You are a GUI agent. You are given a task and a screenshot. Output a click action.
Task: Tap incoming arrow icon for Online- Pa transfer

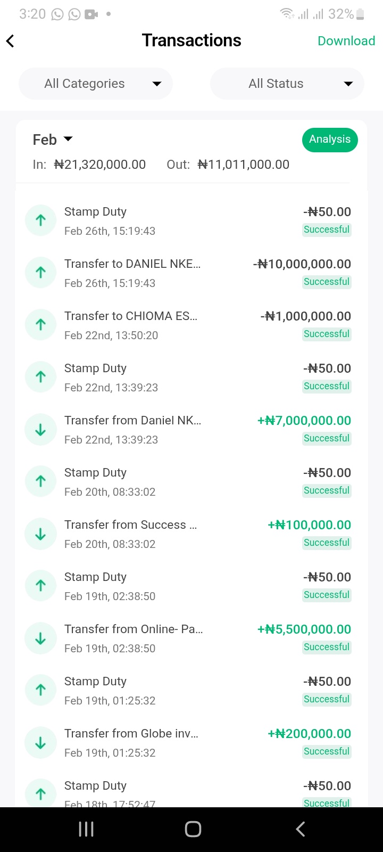click(x=40, y=638)
